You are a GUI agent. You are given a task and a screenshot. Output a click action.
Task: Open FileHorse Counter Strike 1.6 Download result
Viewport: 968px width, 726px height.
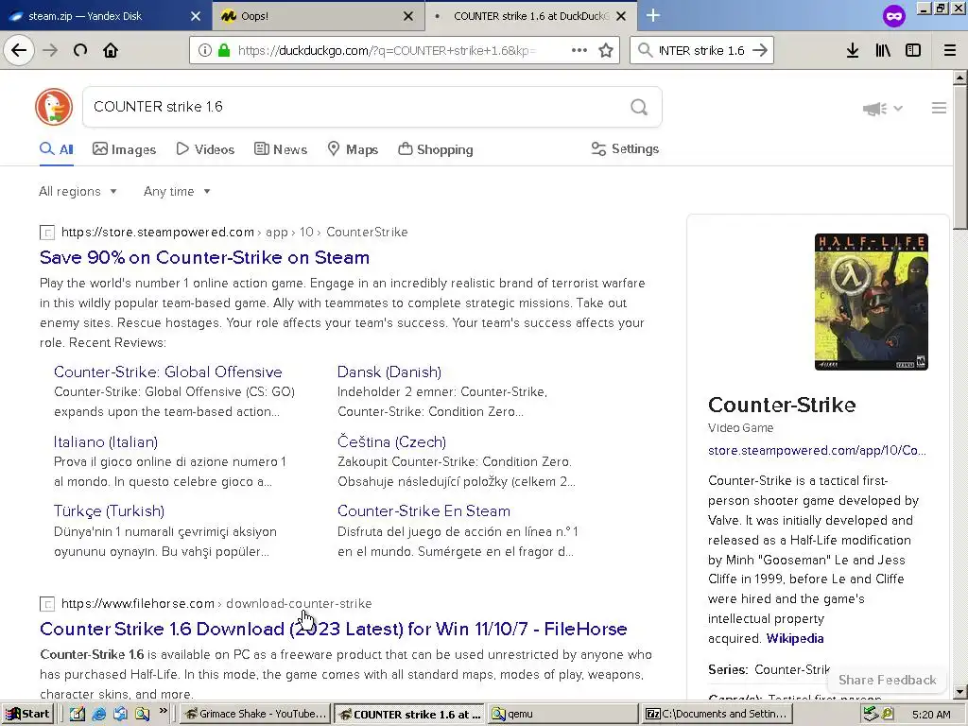[334, 629]
